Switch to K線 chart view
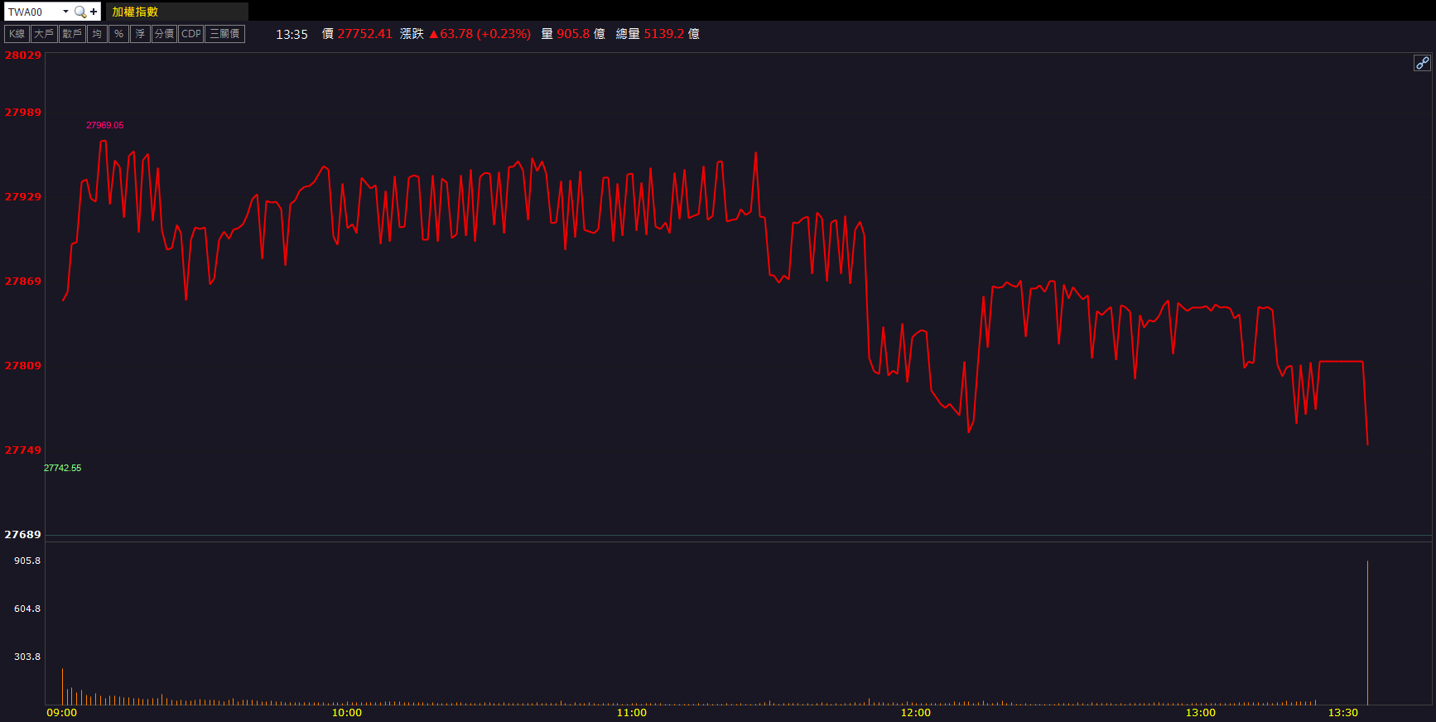1436x722 pixels. 17,34
